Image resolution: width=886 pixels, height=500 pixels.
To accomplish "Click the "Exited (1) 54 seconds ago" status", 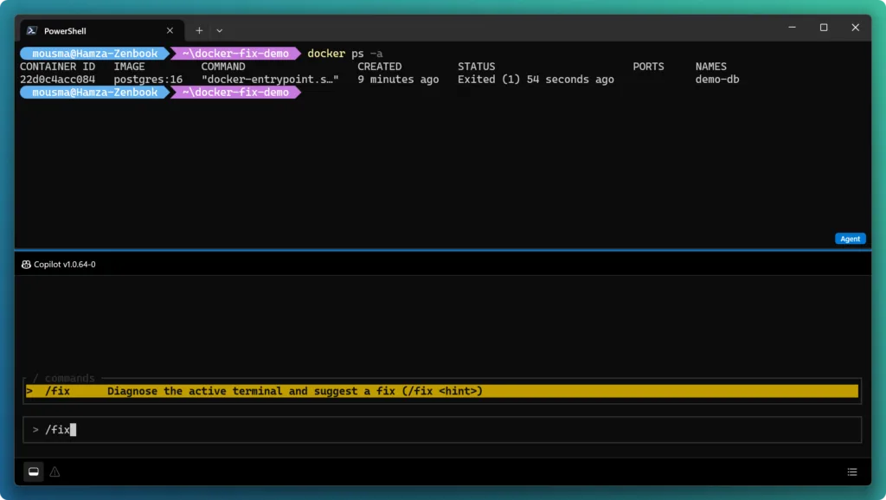I will 536,80.
